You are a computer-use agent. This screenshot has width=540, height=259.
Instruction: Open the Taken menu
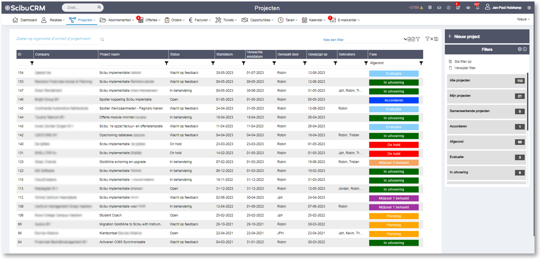coord(288,20)
